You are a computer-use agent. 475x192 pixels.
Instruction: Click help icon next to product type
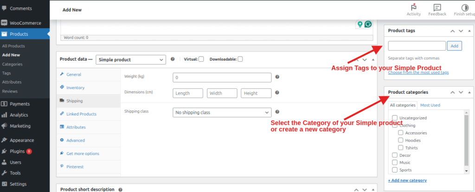tap(173, 59)
